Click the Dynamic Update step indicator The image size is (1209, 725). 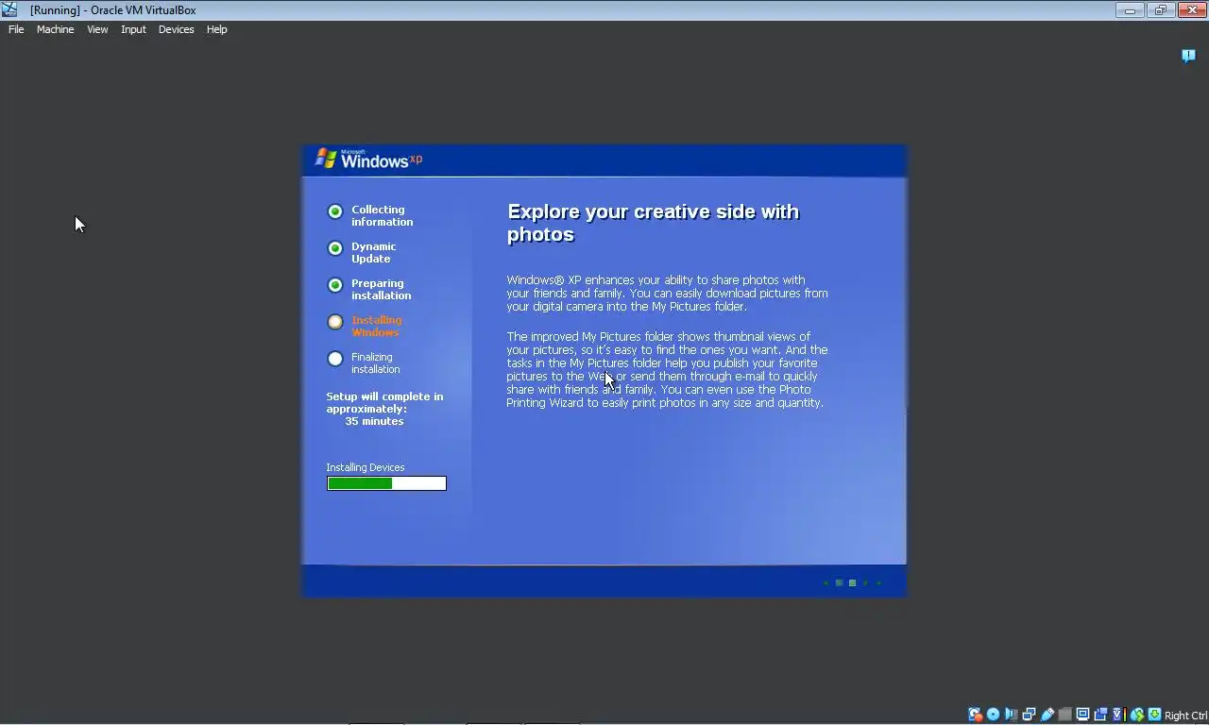coord(335,248)
